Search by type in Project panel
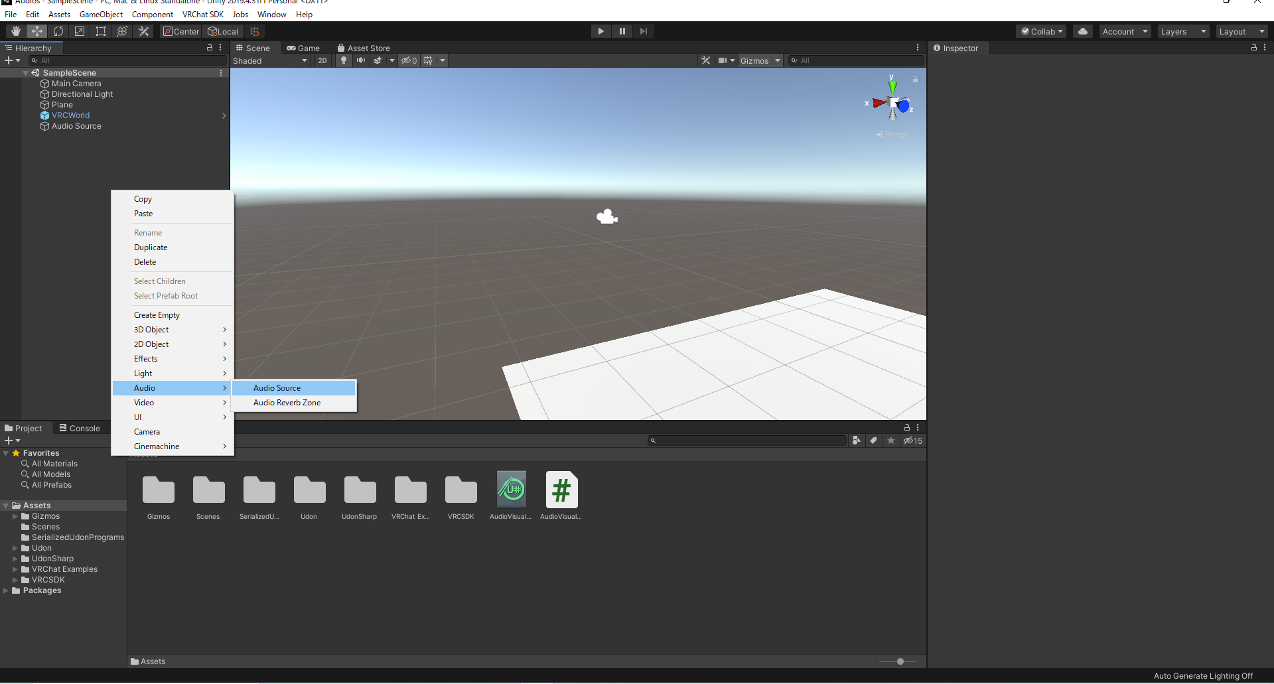The width and height of the screenshot is (1274, 684). point(857,441)
